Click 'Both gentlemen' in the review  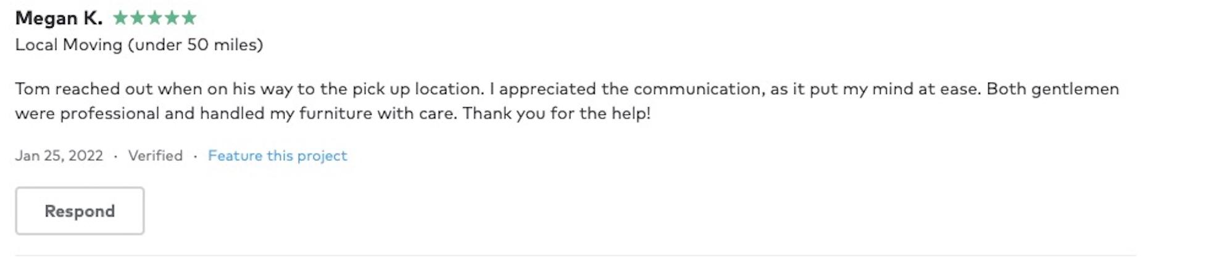[x=1052, y=89]
